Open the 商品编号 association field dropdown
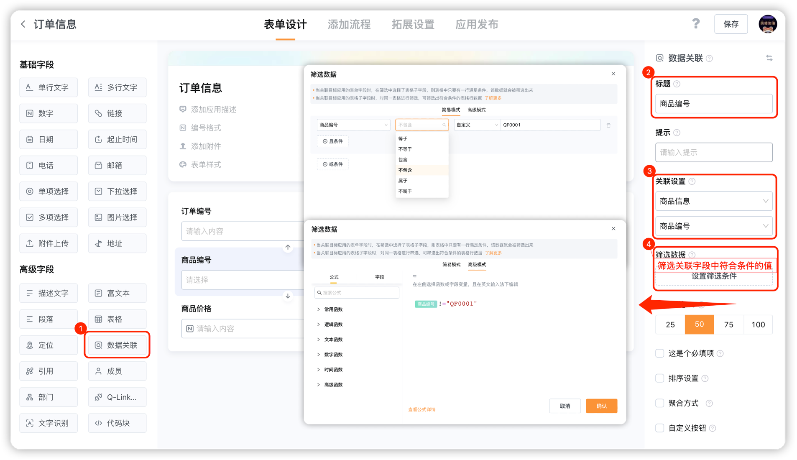 [x=714, y=226]
